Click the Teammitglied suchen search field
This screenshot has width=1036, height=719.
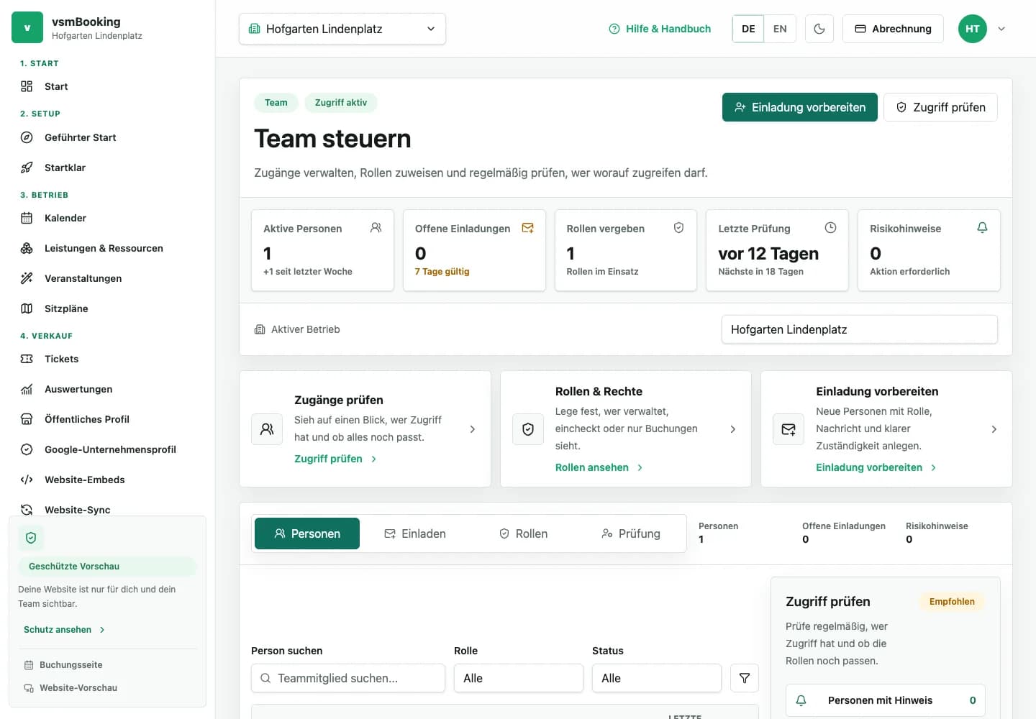click(x=348, y=678)
